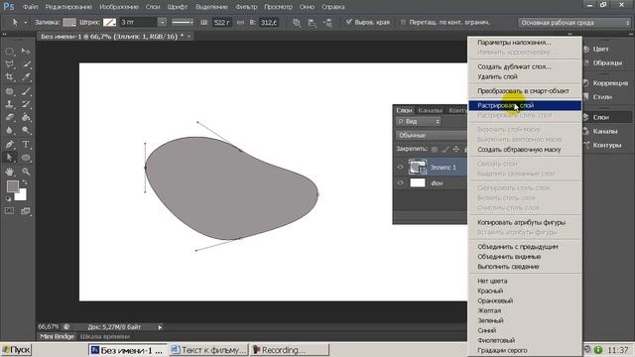The height and width of the screenshot is (357, 635).
Task: Select the Type tool
Action: tap(26, 145)
